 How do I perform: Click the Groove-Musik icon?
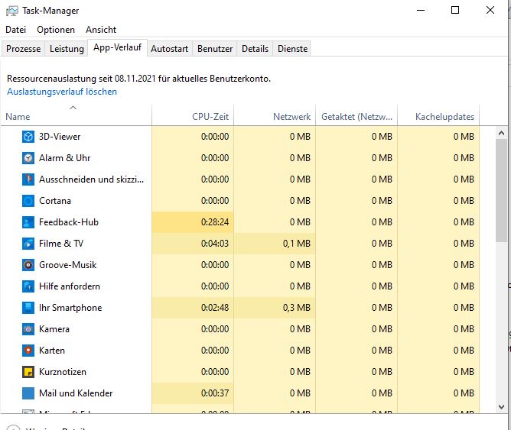(x=28, y=265)
